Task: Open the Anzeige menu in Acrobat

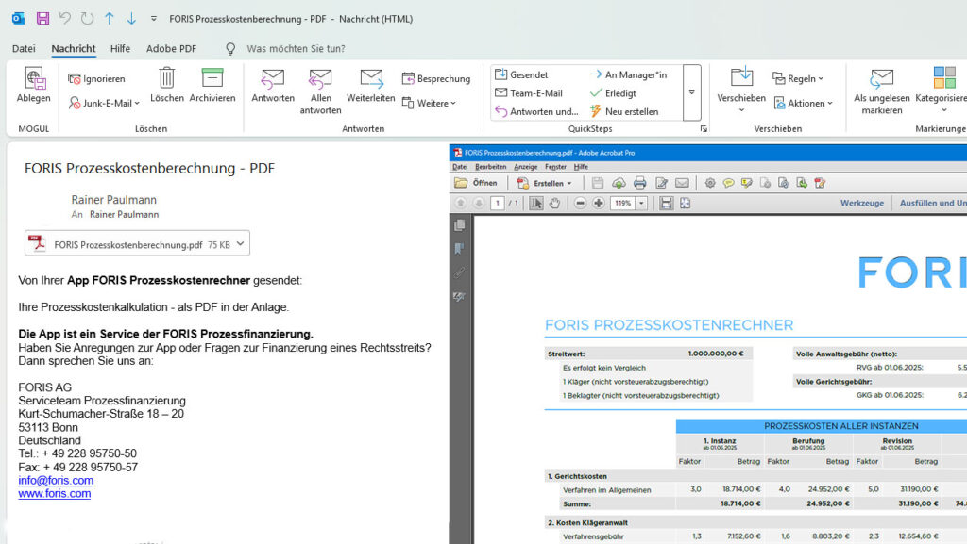Action: point(525,167)
